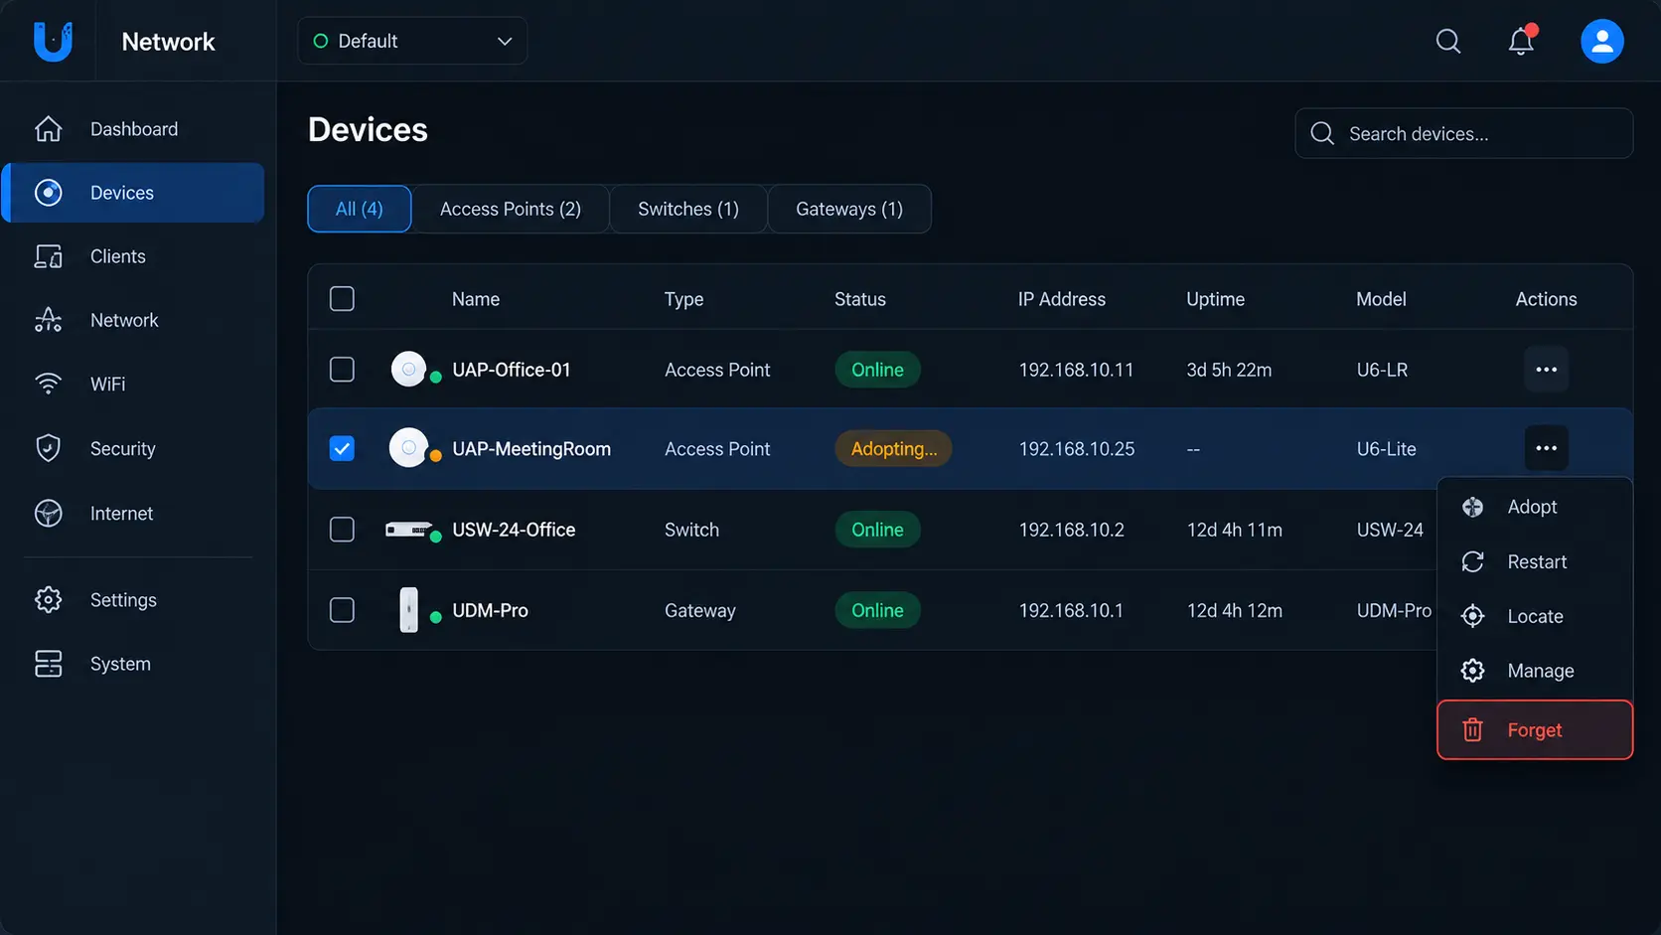Open actions menu for UAP-Office-01
1661x935 pixels.
[1546, 370]
